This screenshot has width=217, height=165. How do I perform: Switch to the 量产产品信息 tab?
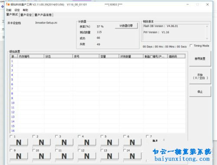pyautogui.click(x=43, y=15)
